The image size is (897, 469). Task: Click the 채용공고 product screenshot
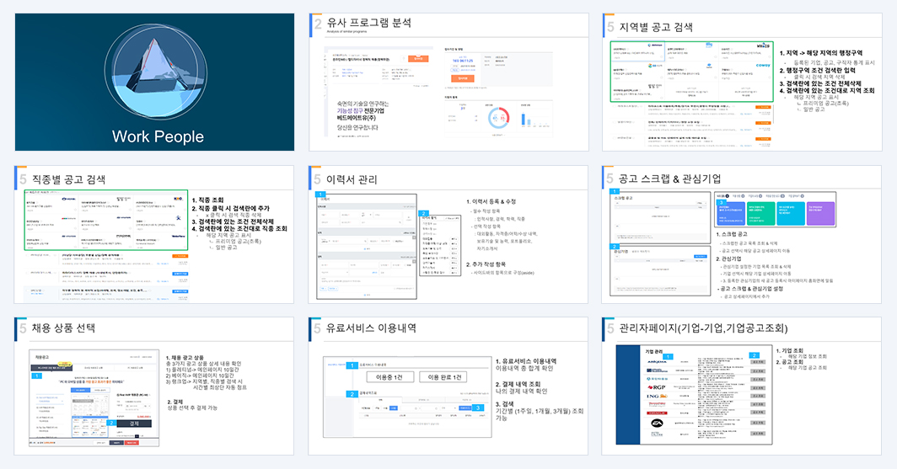(94, 398)
